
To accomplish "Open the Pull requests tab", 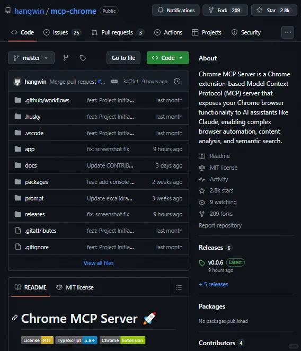I will [x=118, y=32].
